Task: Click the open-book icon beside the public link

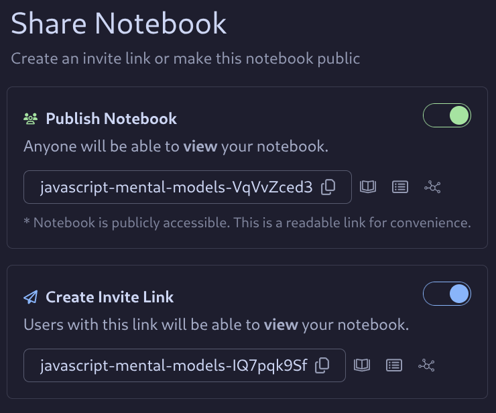Action: click(368, 187)
